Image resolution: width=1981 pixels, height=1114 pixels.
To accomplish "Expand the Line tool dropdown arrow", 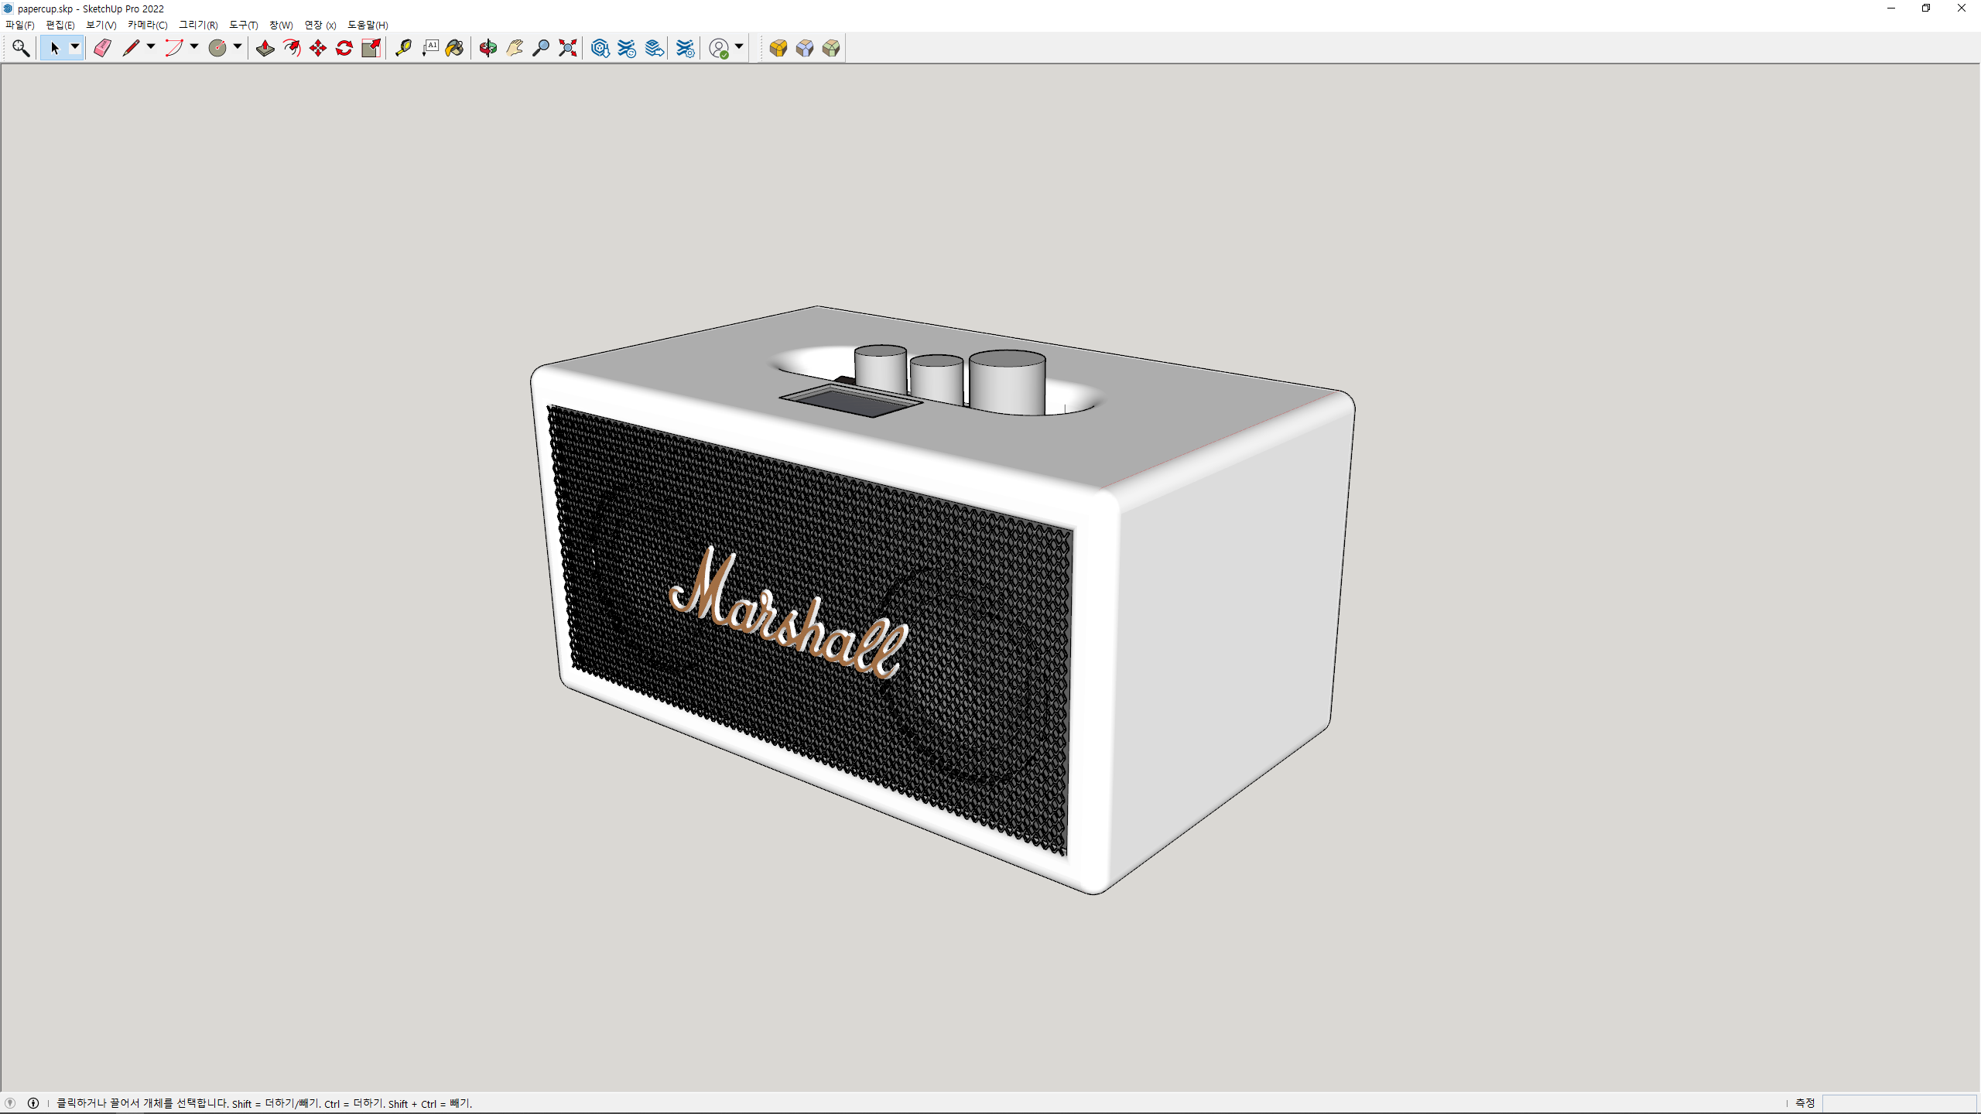I will [x=151, y=47].
